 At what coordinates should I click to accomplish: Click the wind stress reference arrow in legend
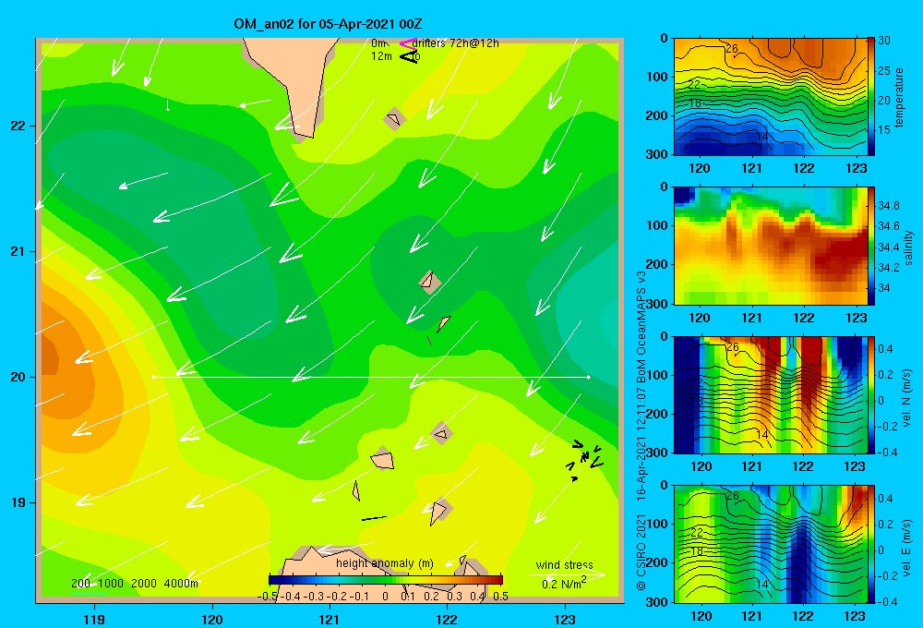pos(567,574)
